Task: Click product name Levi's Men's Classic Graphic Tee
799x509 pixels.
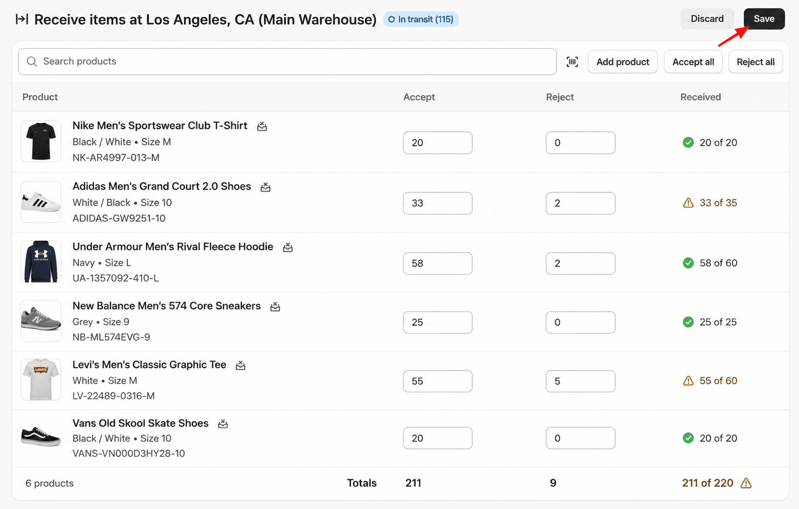Action: click(x=149, y=365)
